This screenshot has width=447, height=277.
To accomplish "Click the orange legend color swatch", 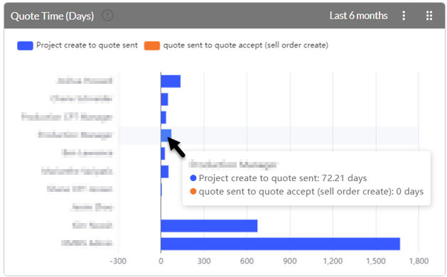I will click(151, 45).
